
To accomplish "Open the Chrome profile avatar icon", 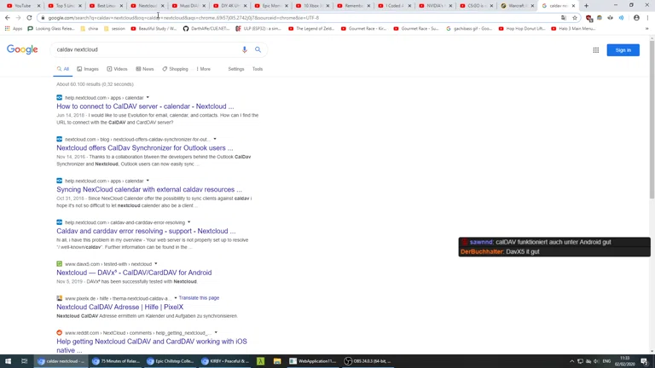I will tap(636, 18).
